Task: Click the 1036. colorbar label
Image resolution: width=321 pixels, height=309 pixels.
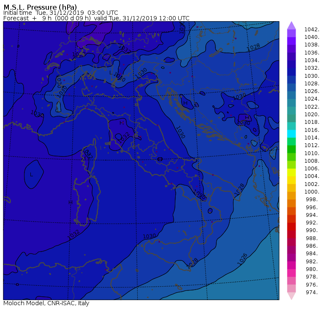Action: (x=312, y=53)
